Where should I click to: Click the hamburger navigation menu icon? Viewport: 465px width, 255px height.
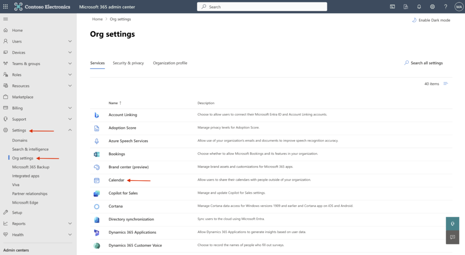coord(5,19)
